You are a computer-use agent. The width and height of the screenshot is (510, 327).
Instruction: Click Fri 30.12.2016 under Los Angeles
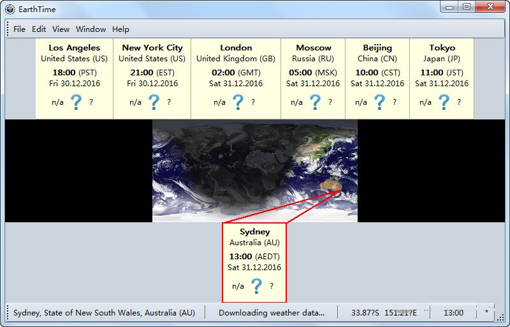click(x=75, y=84)
